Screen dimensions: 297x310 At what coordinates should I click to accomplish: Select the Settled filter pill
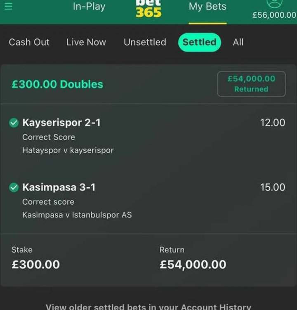pos(199,42)
